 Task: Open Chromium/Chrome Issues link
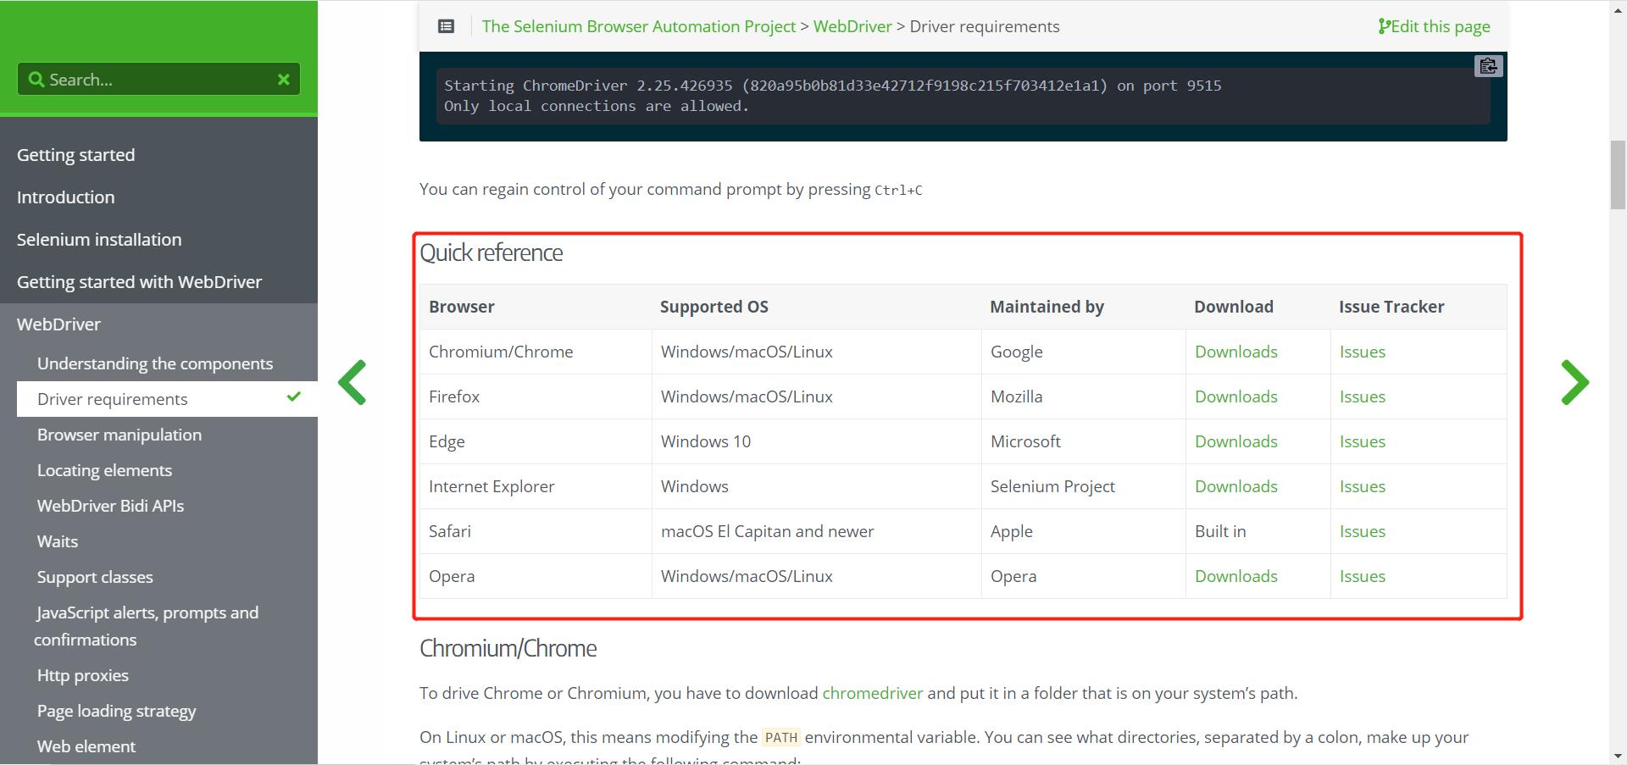(x=1363, y=352)
